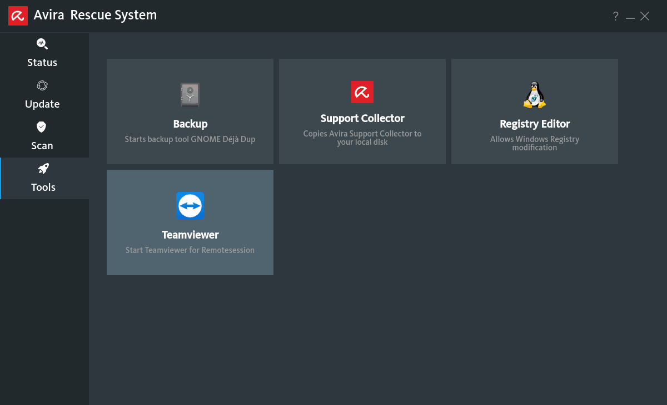Viewport: 667px width, 405px height.
Task: Open Registry Editor tile title
Action: coord(535,124)
